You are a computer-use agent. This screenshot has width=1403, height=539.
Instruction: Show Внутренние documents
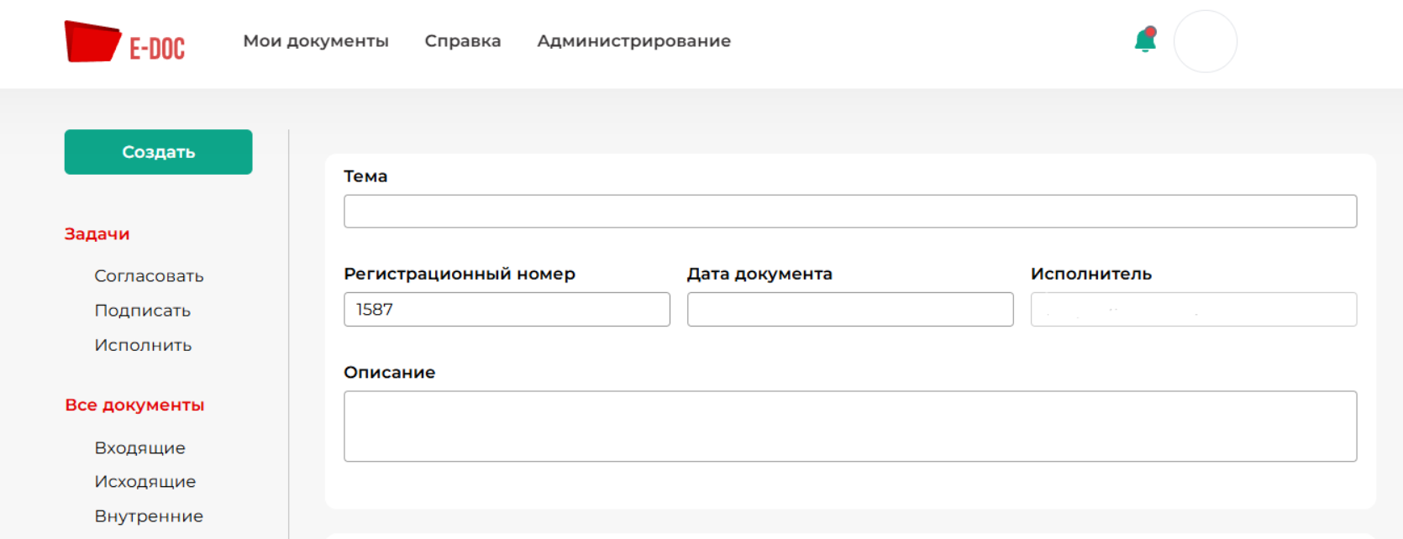coord(149,516)
